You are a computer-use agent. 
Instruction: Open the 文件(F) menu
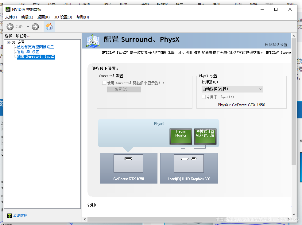(11, 17)
